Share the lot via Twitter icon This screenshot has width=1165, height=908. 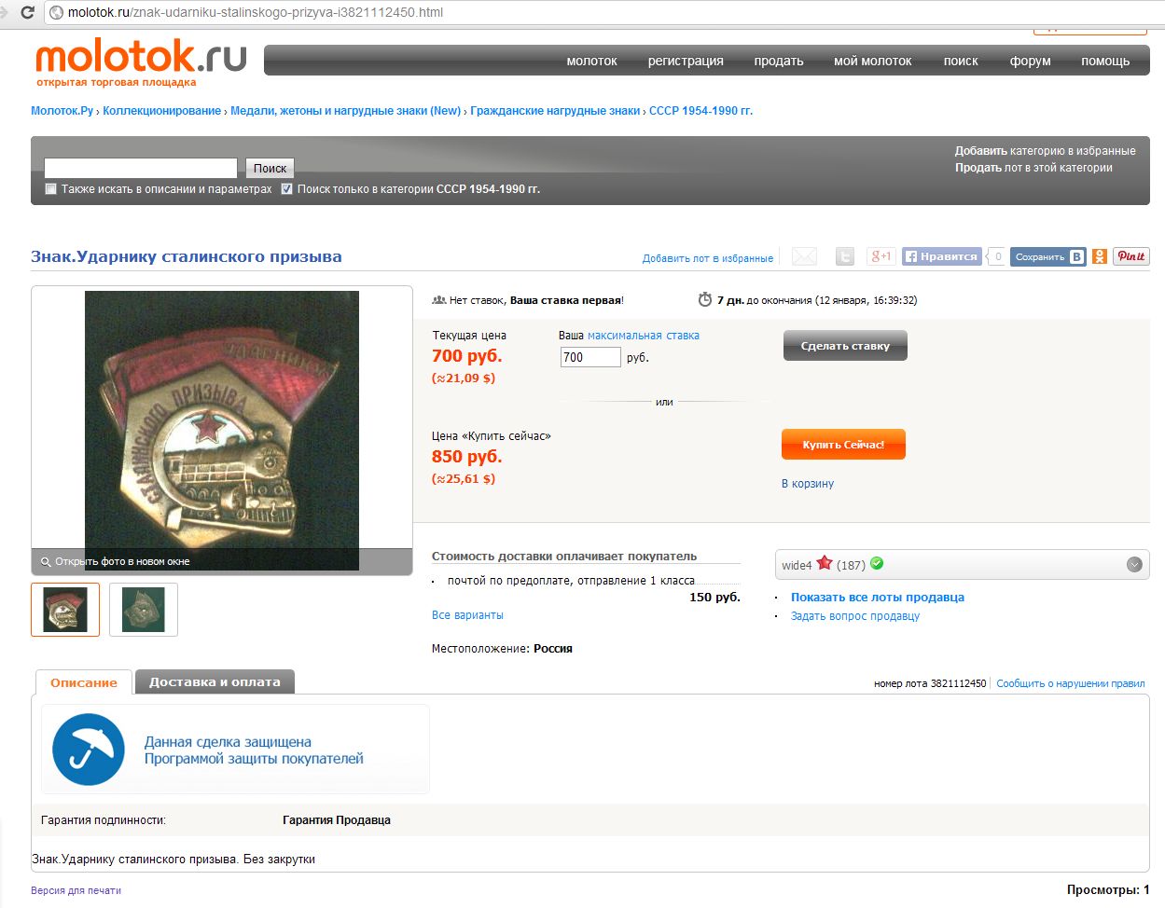coord(845,256)
